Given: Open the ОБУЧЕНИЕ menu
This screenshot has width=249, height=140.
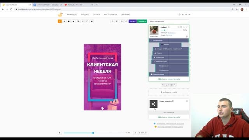Looking at the screenshot, I should 125,15.
